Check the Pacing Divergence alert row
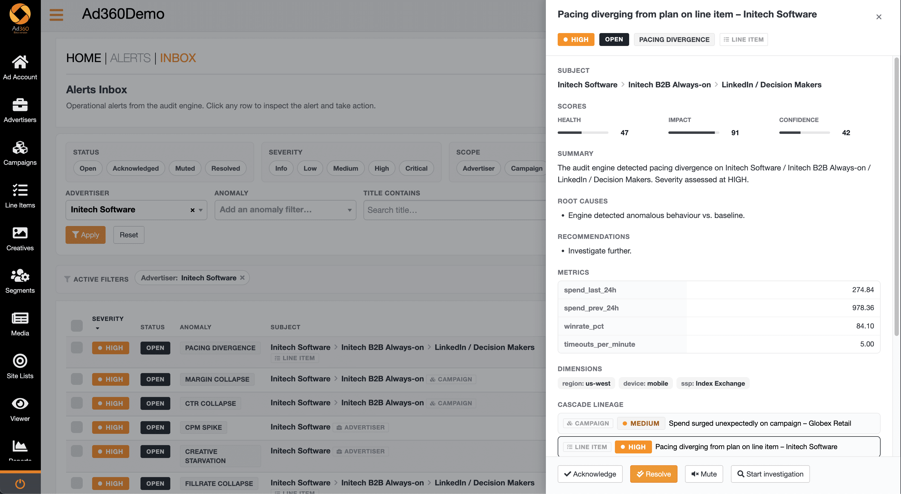 tap(77, 348)
